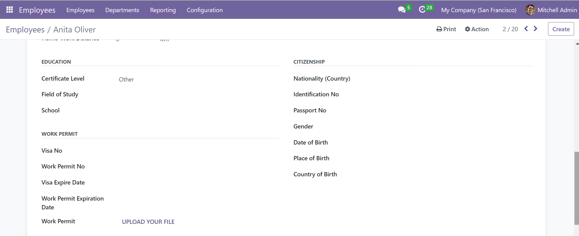Click the Create button
579x236 pixels.
tap(561, 29)
